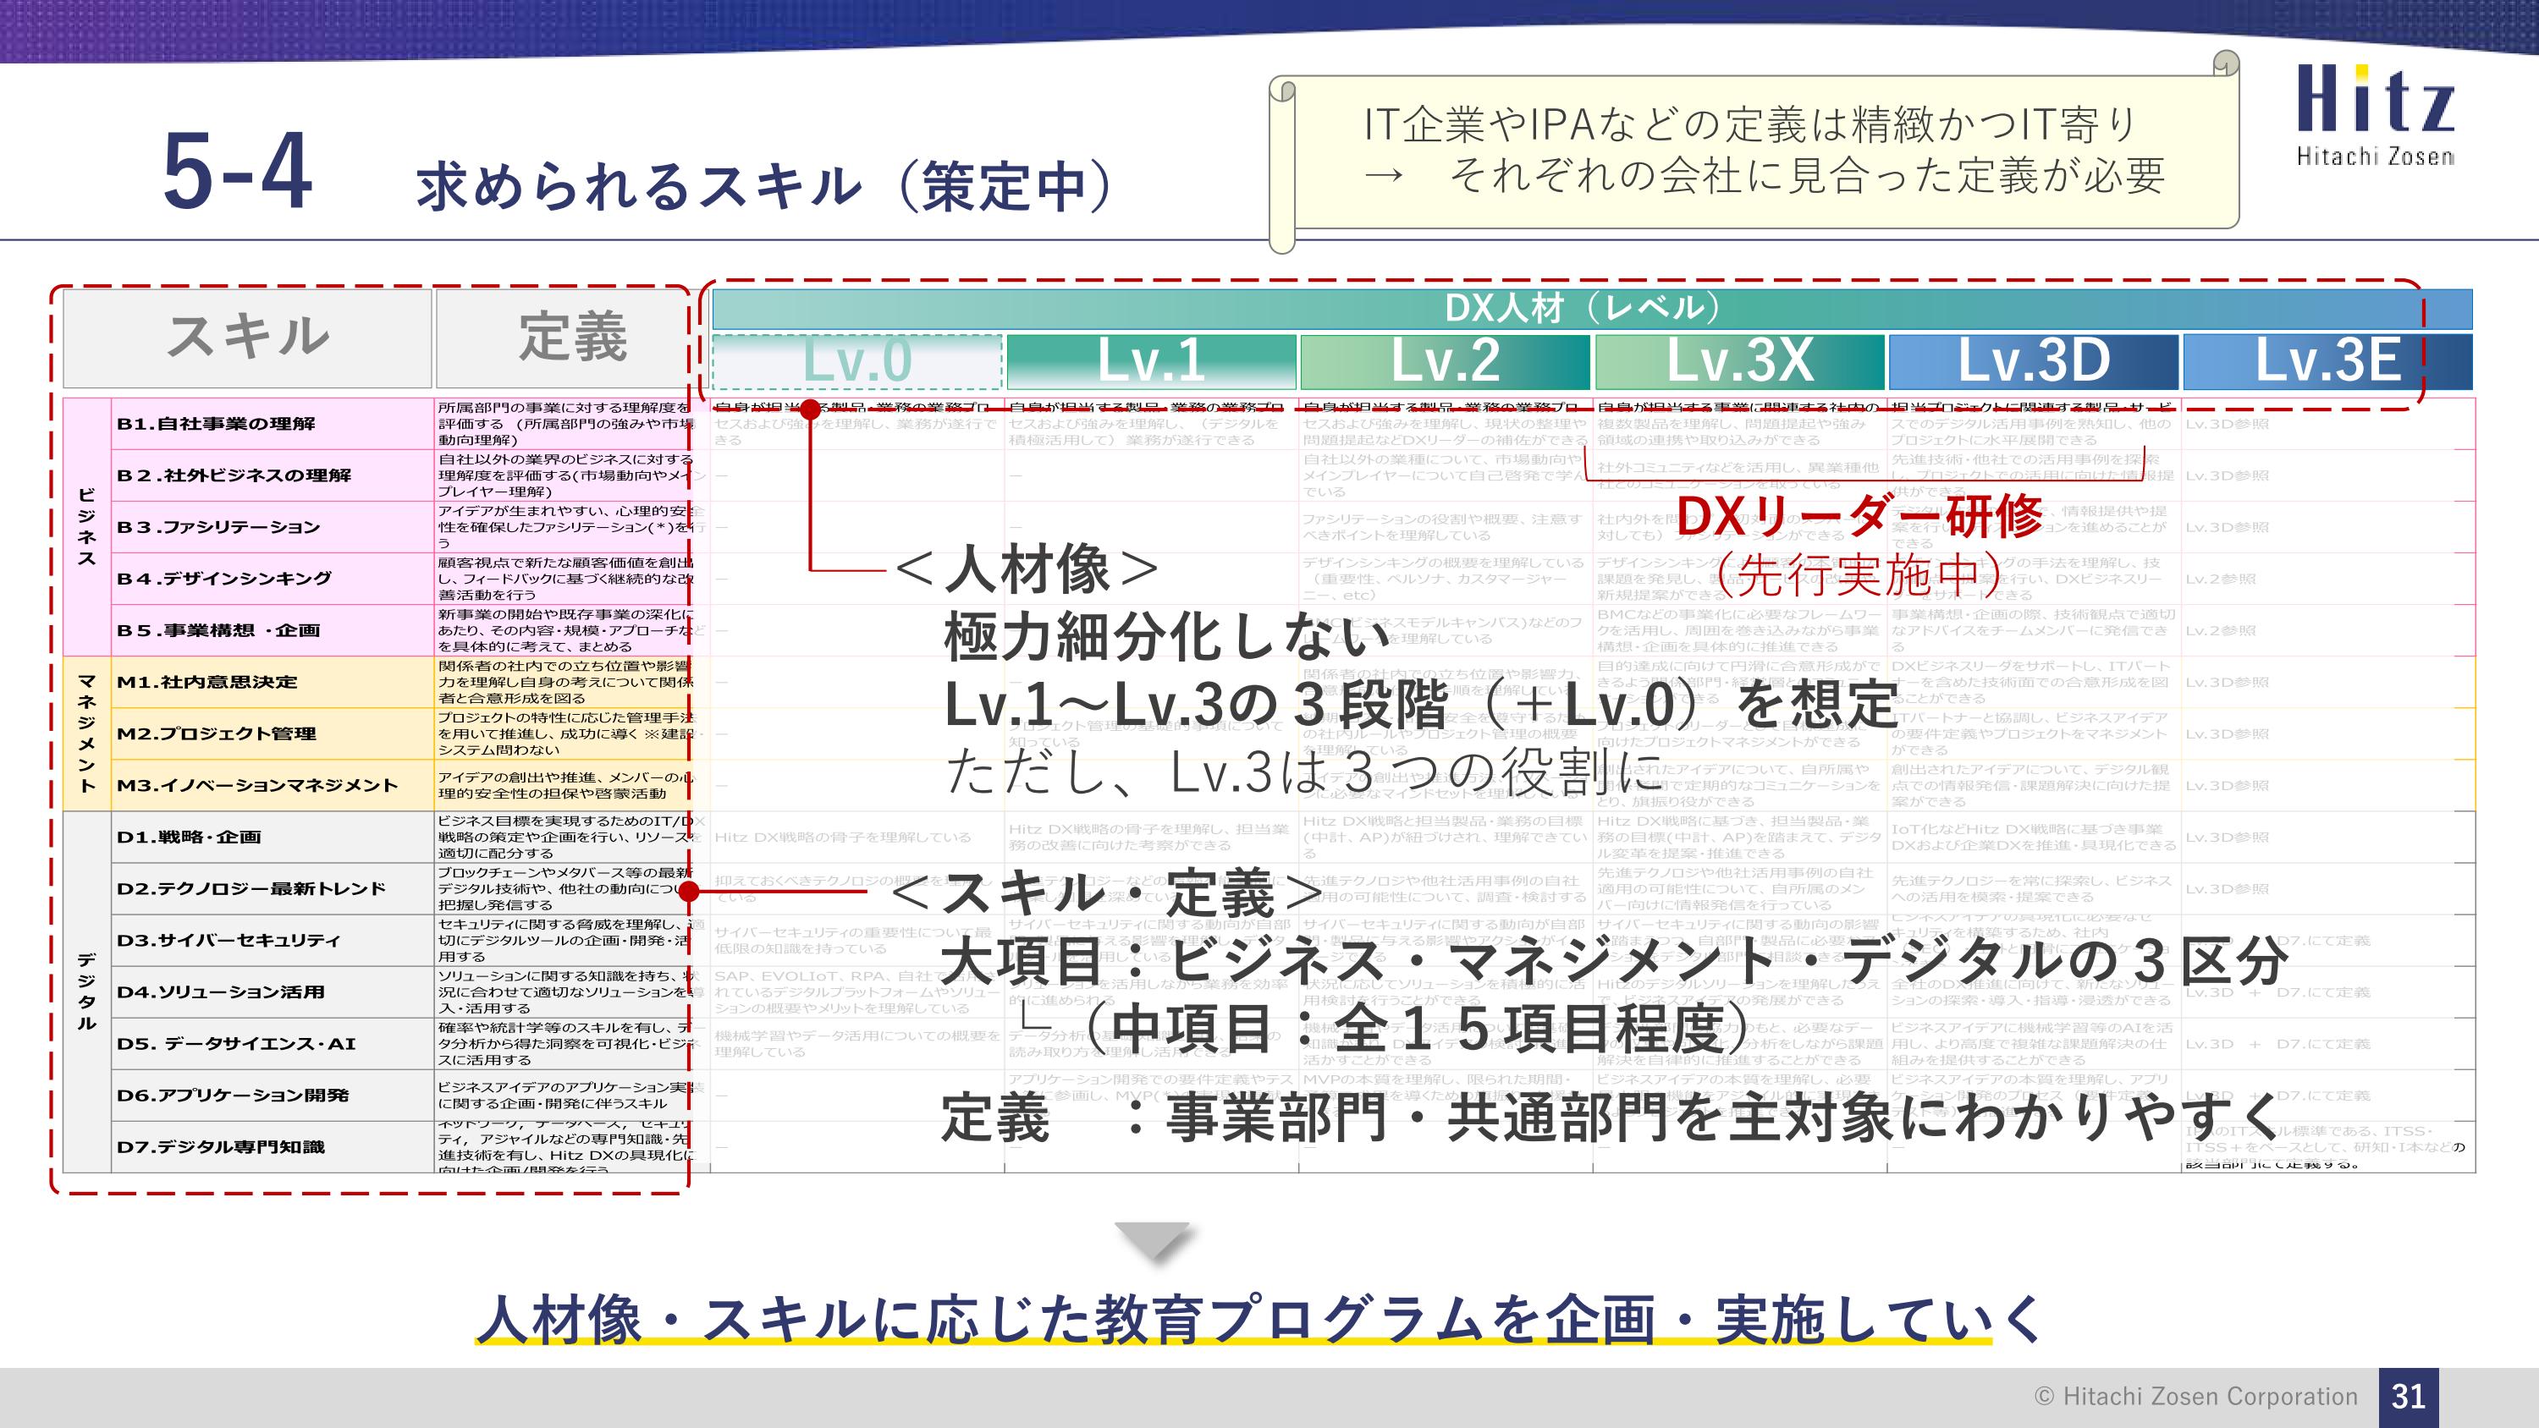The width and height of the screenshot is (2539, 1428).
Task: Select the Lv.0 level header
Action: (x=856, y=360)
